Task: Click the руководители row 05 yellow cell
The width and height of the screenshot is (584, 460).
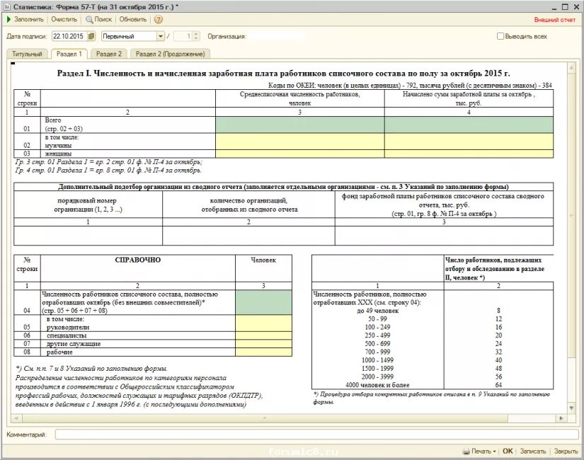Action: 263,323
